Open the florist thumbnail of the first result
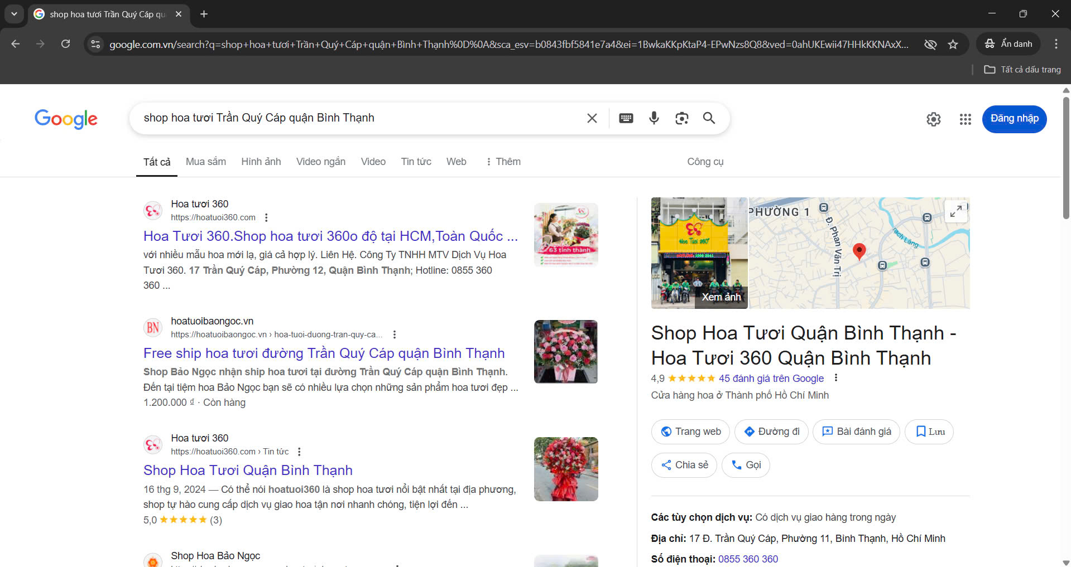Viewport: 1071px width, 567px height. click(x=566, y=235)
